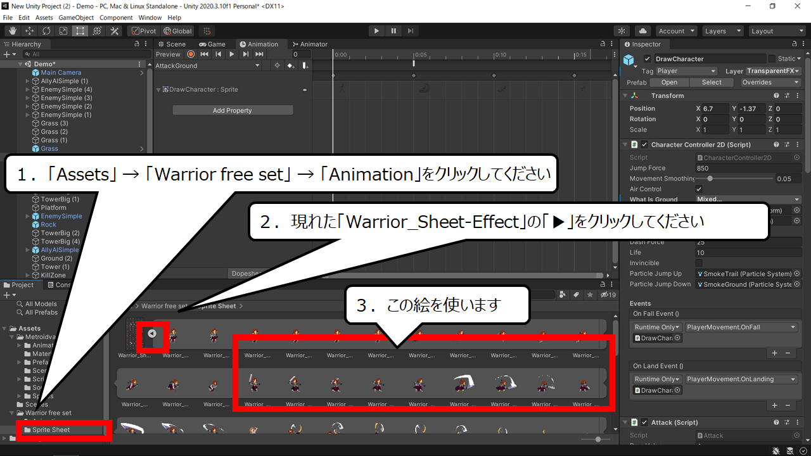Toggle DrawCharacter active checkbox
This screenshot has width=811, height=456.
pyautogui.click(x=647, y=59)
